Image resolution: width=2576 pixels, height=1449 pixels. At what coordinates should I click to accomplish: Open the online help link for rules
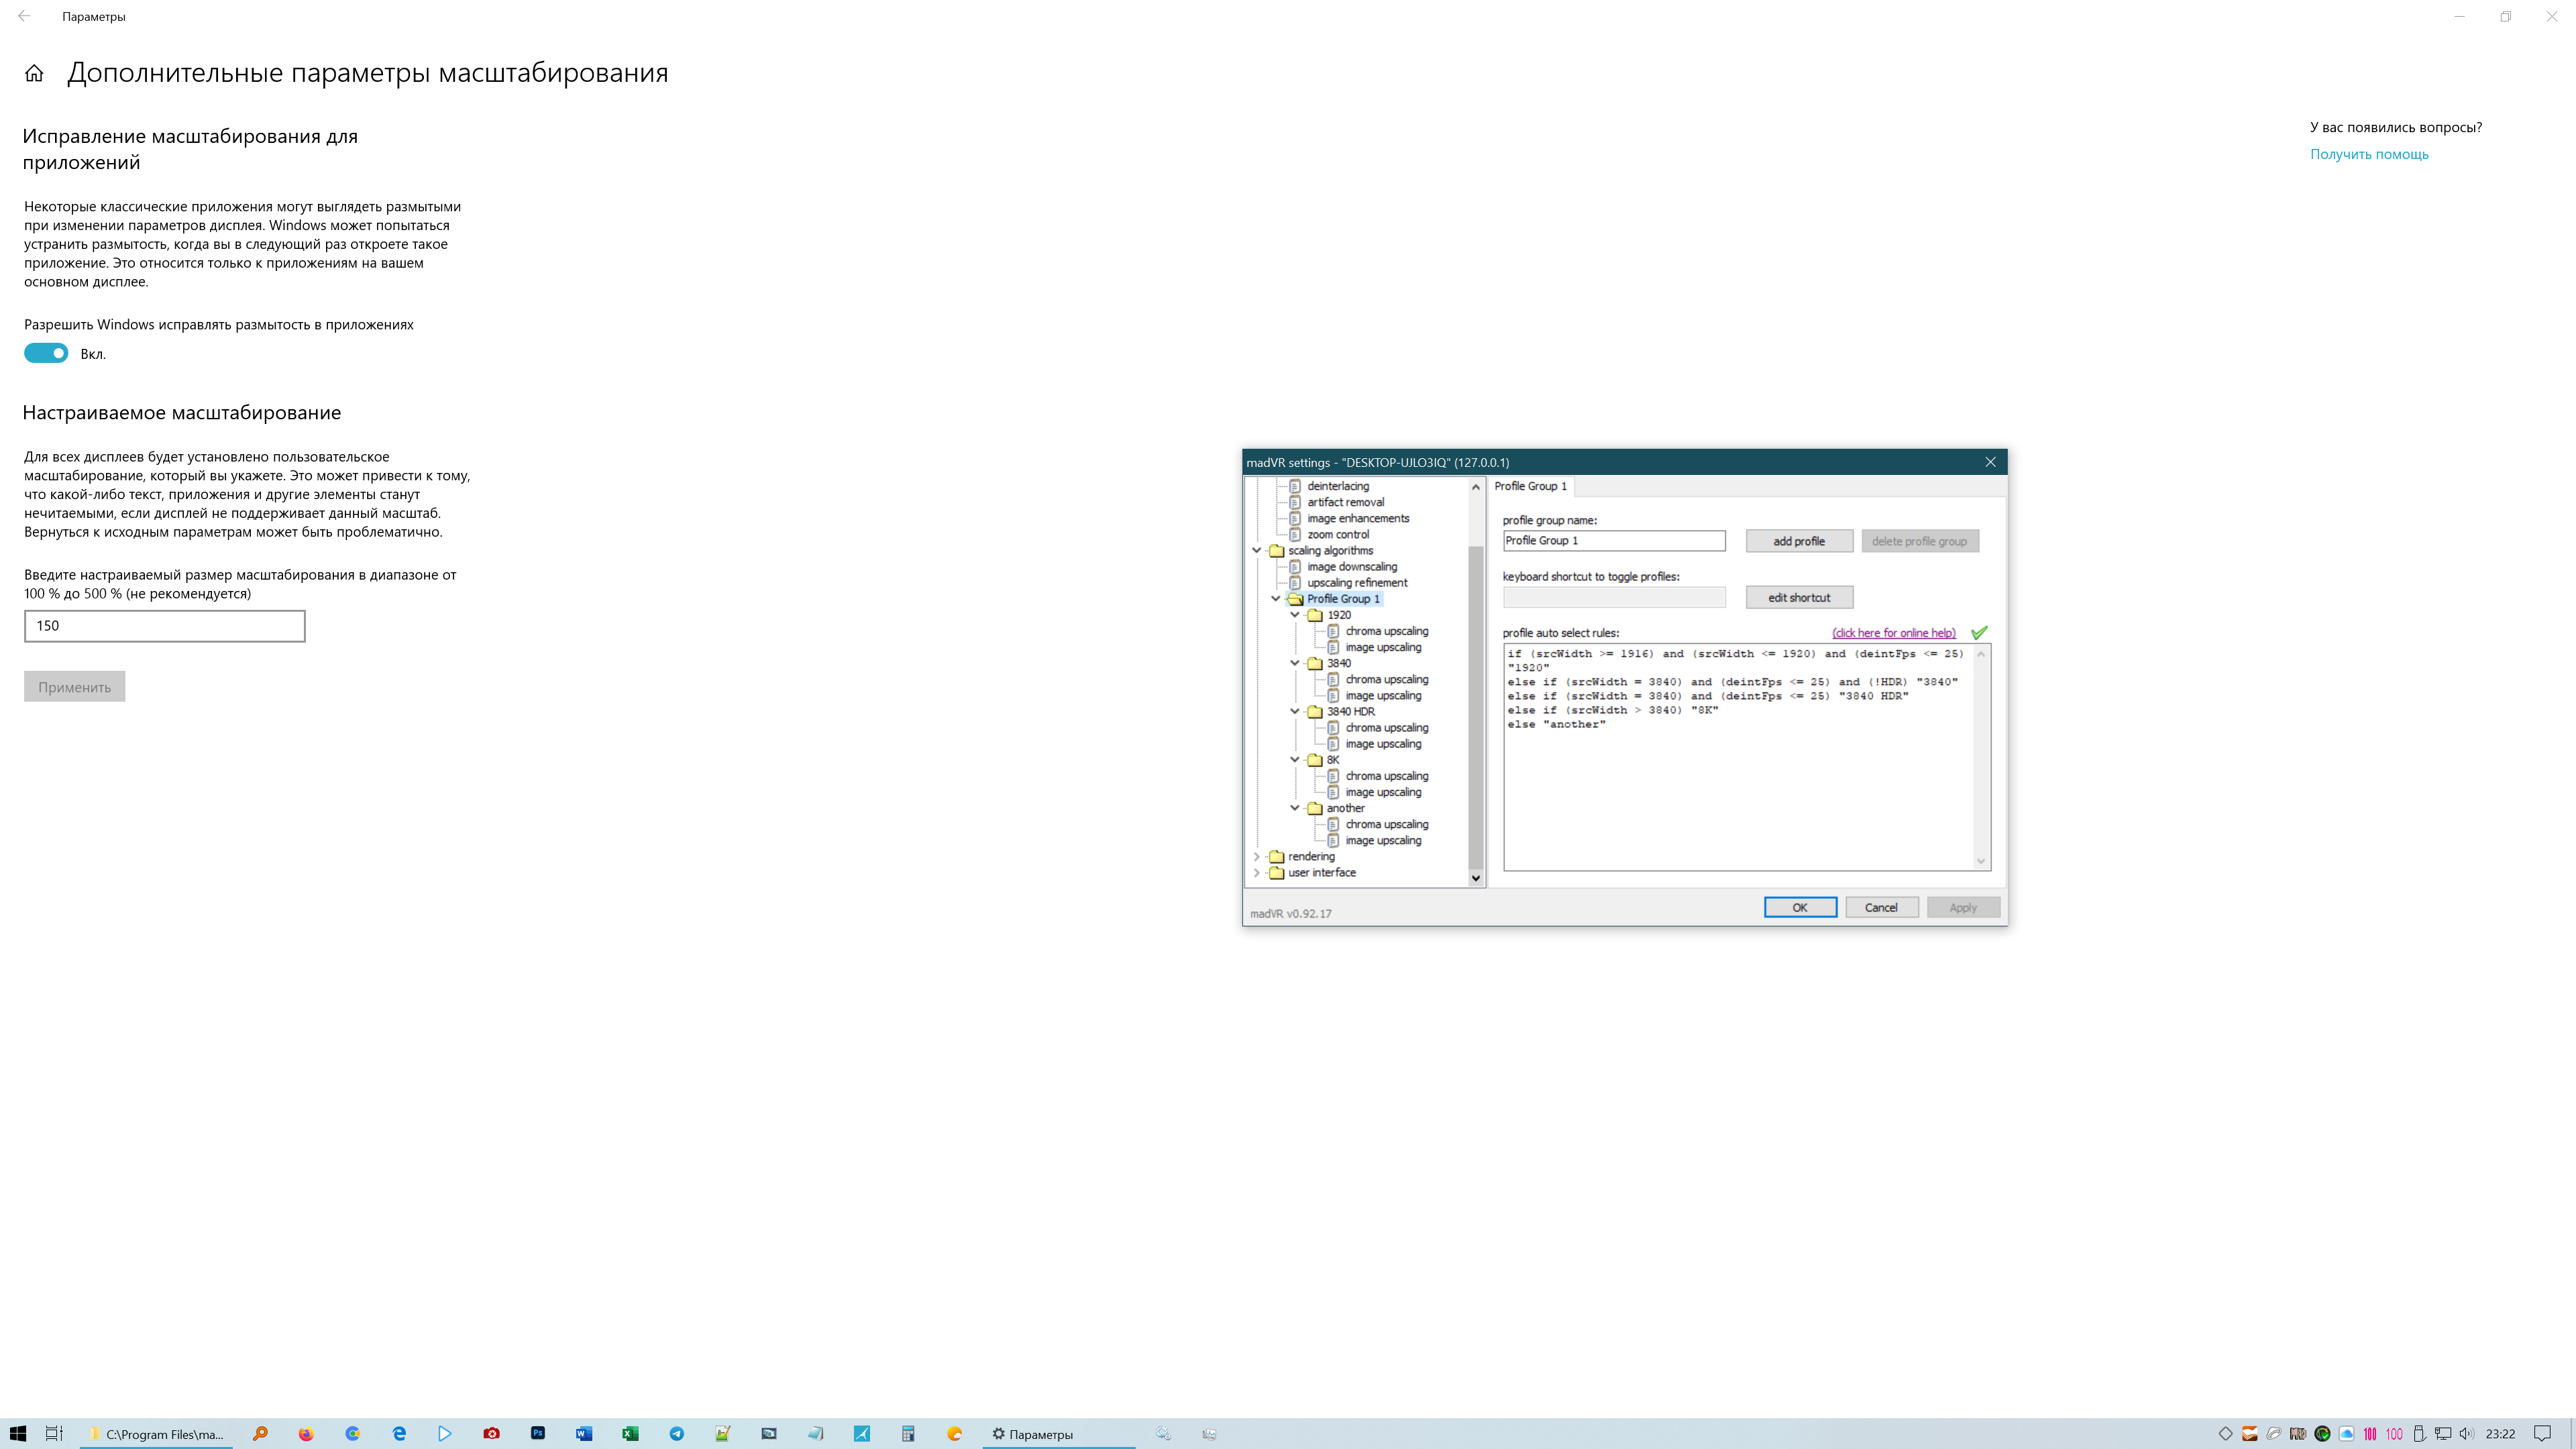pyautogui.click(x=1893, y=633)
